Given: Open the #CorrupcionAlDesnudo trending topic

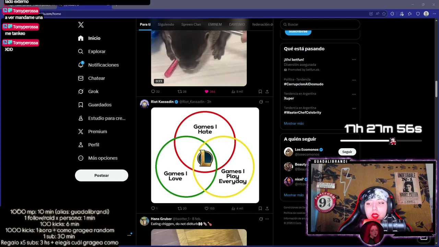Looking at the screenshot, I should 304,84.
